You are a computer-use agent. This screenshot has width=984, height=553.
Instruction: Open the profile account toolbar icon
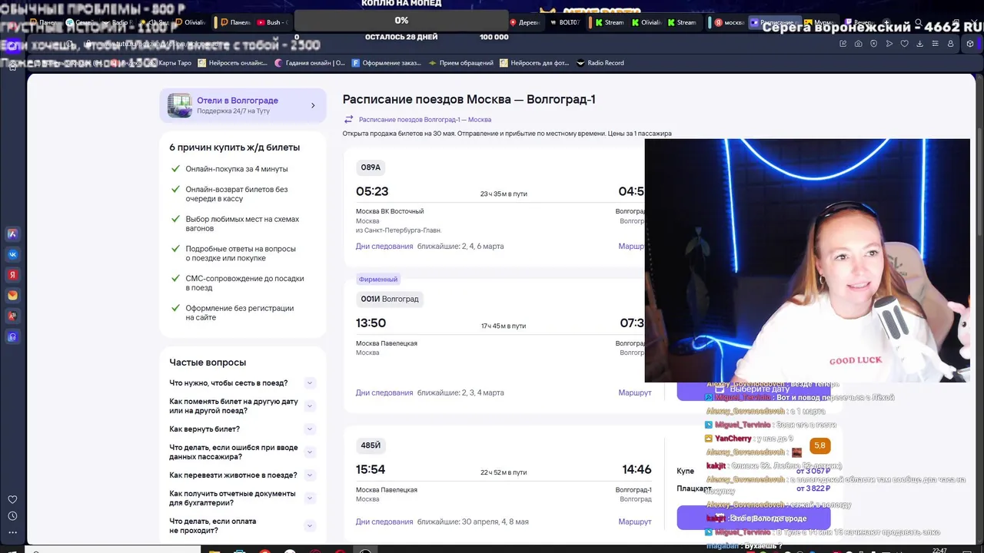coord(950,44)
